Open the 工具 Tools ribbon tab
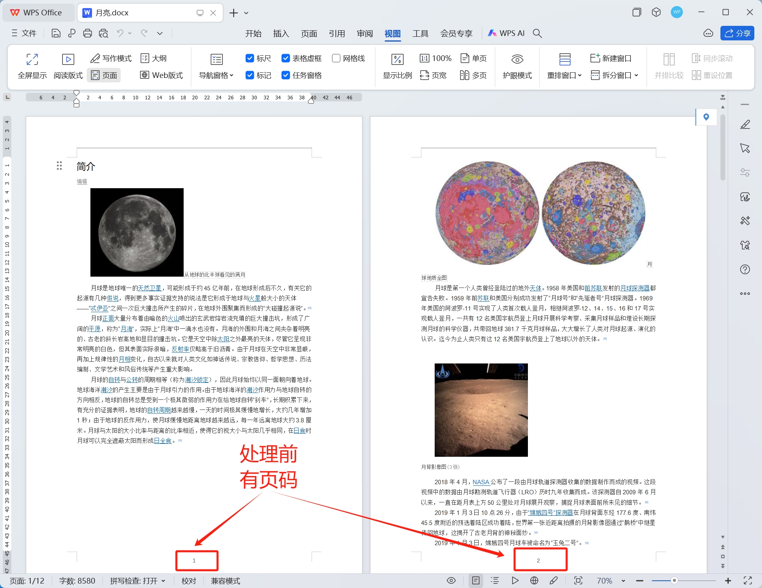 (420, 33)
